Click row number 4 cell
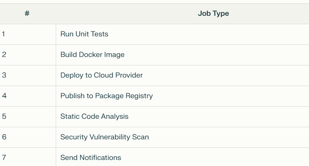 click(x=28, y=96)
